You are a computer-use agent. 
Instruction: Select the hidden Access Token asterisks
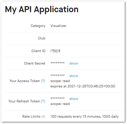point(57,75)
